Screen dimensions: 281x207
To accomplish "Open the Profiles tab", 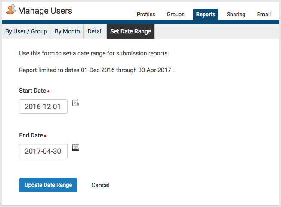I will tap(146, 14).
